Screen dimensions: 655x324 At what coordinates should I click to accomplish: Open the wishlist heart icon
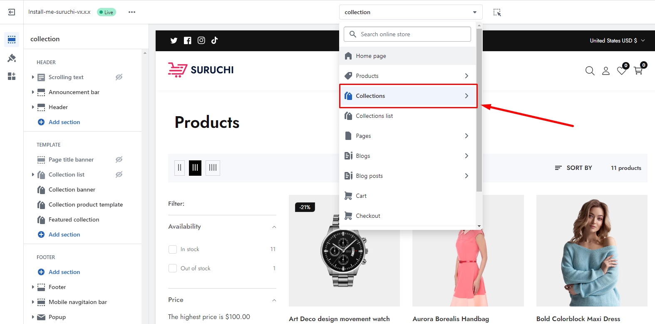622,71
